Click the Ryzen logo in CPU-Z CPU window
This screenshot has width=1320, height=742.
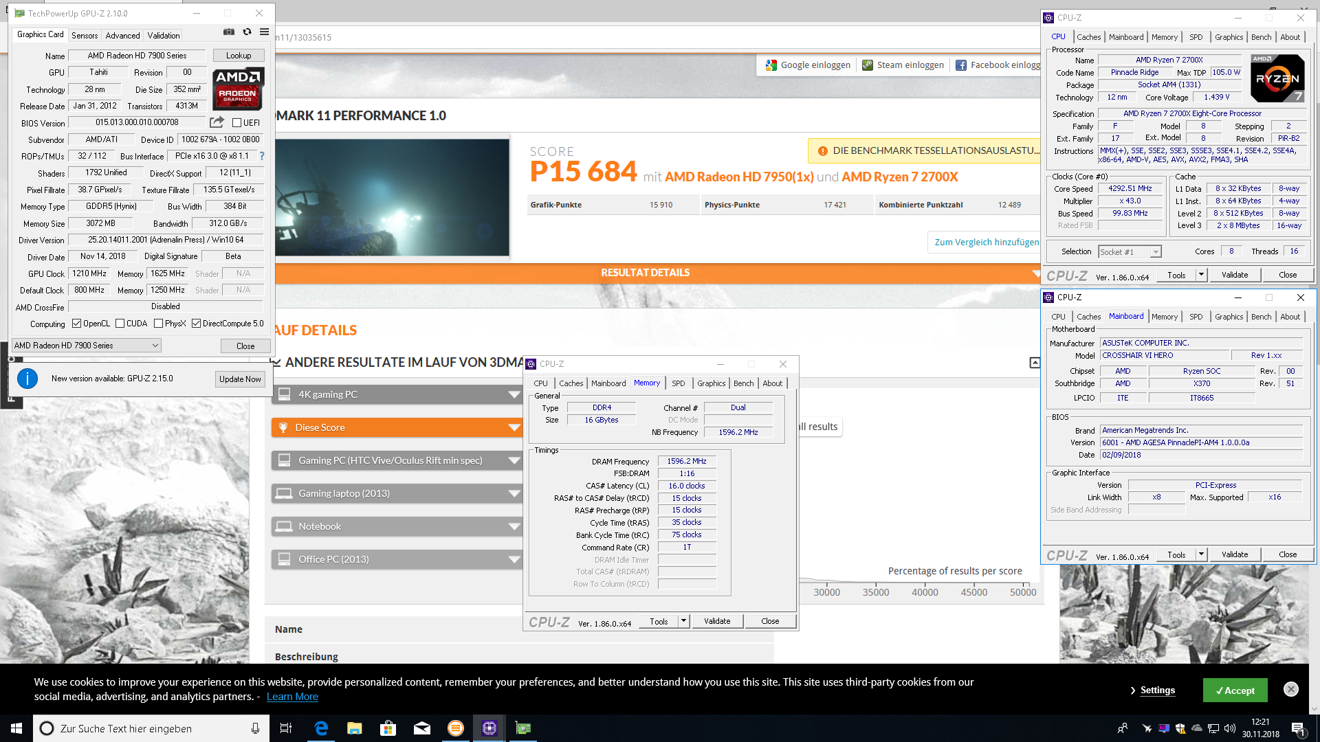1277,78
